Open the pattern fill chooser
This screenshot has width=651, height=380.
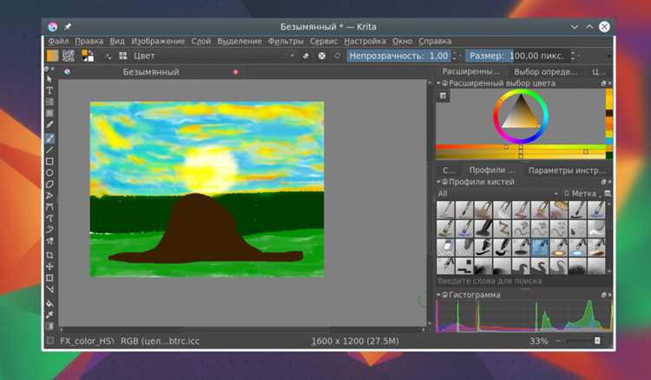coord(69,56)
